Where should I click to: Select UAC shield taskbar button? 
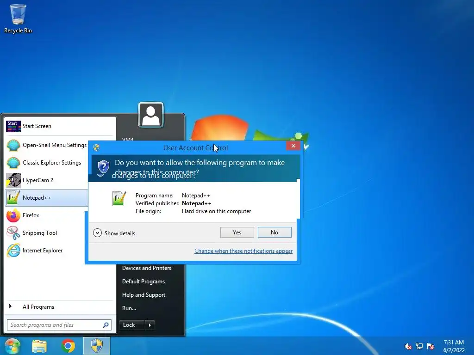(97, 346)
